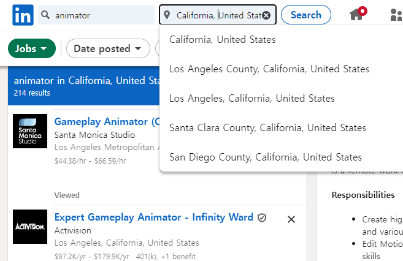Open the Gameplay Animator job title link

click(107, 122)
